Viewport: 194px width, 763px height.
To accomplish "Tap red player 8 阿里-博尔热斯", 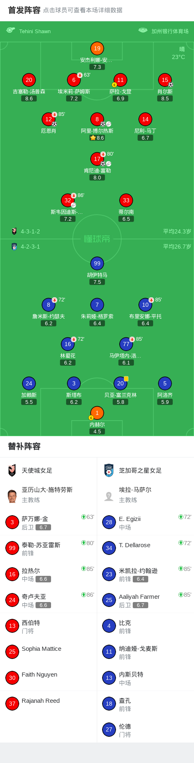I will click(x=97, y=120).
